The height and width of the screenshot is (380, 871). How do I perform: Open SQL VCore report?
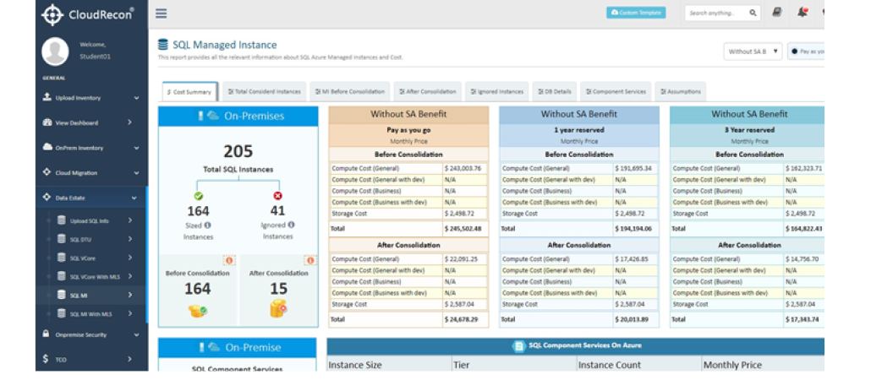pyautogui.click(x=95, y=258)
